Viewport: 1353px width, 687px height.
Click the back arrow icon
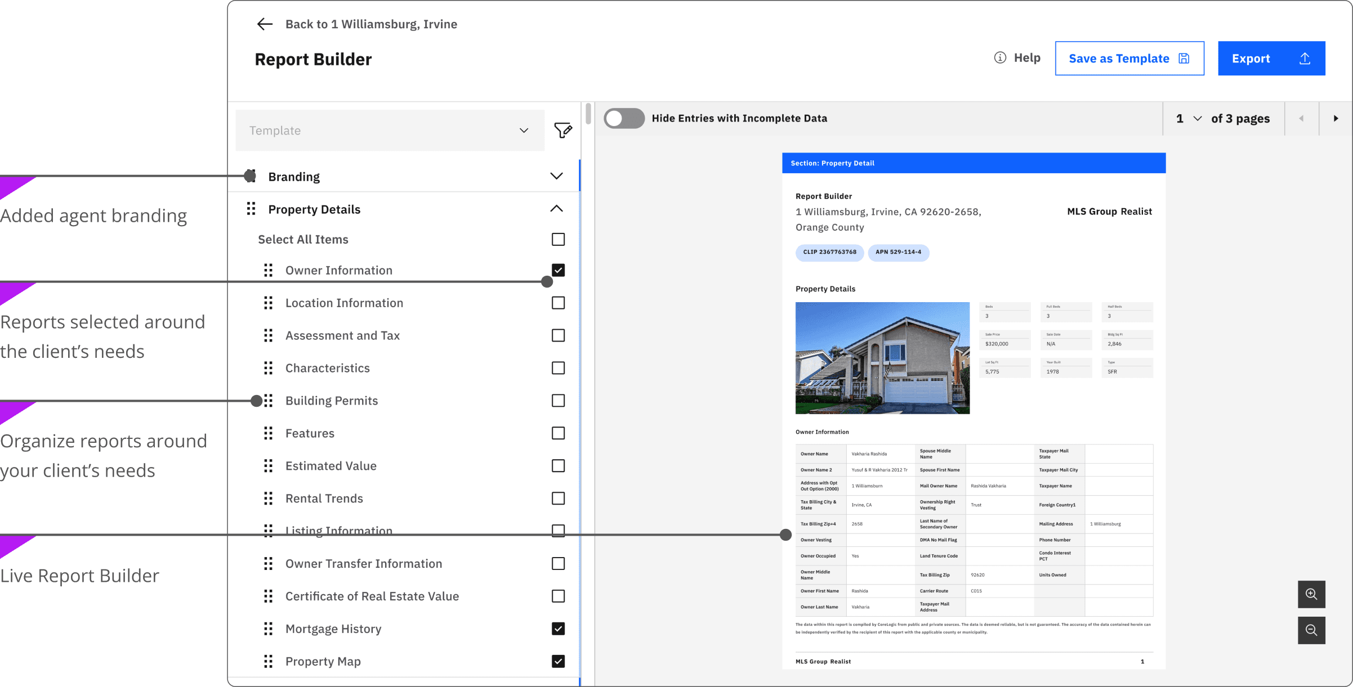[x=265, y=24]
